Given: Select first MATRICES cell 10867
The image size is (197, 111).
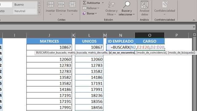Looking at the screenshot, I should pos(49,47).
